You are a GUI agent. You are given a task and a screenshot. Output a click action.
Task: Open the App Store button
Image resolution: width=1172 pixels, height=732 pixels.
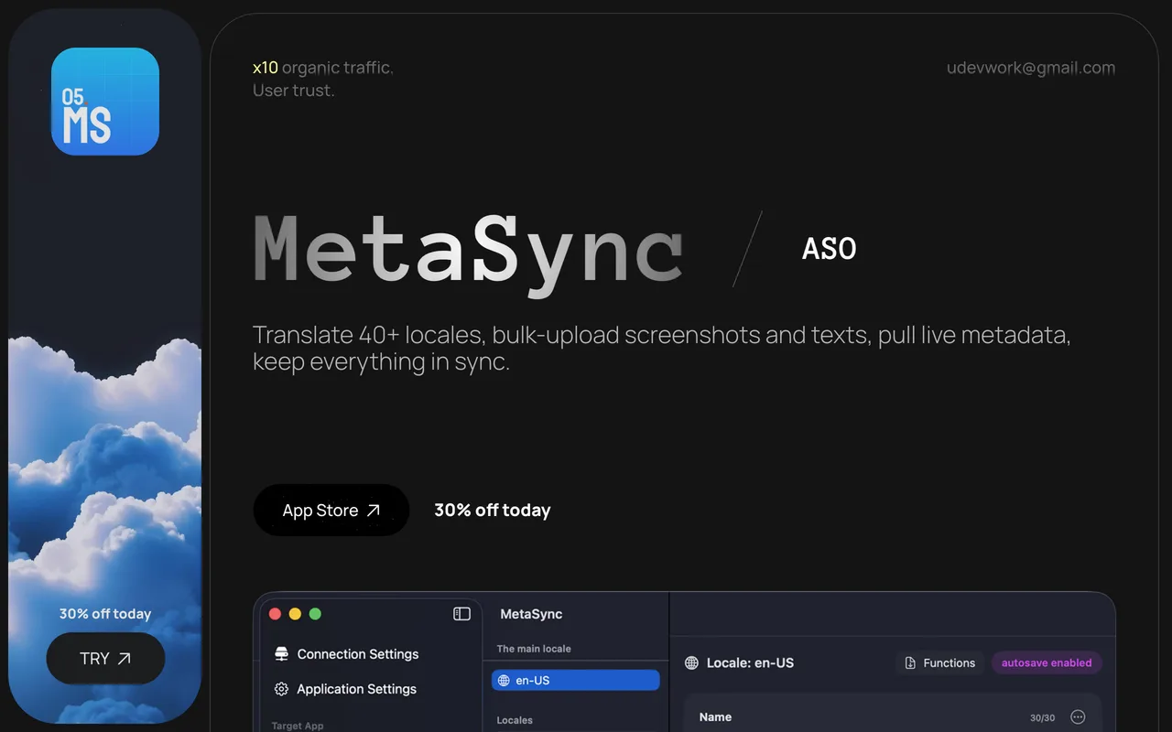331,511
